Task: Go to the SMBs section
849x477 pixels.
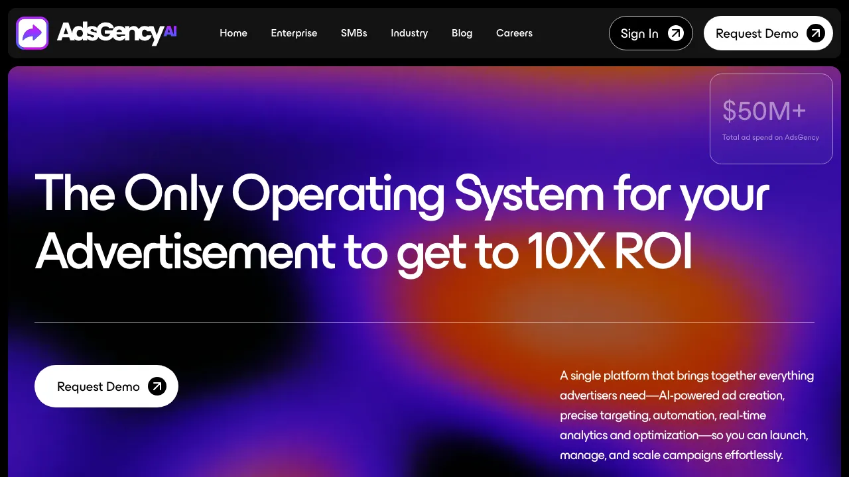Action: point(354,33)
